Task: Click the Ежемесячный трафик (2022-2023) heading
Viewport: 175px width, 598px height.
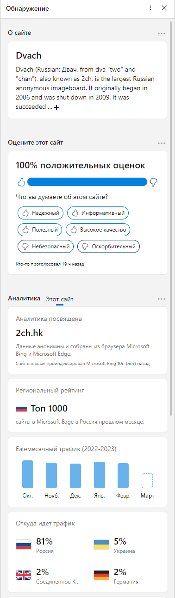Action: (x=66, y=449)
